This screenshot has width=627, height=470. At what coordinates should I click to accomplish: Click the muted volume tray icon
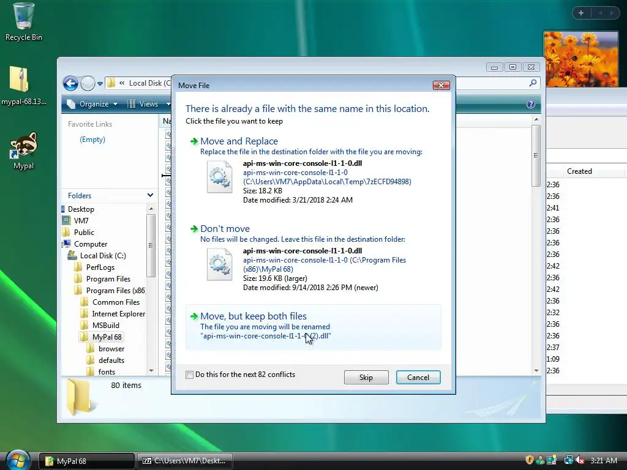click(x=580, y=460)
